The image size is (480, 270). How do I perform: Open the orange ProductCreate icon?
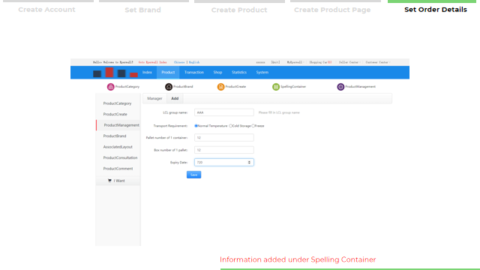(220, 87)
